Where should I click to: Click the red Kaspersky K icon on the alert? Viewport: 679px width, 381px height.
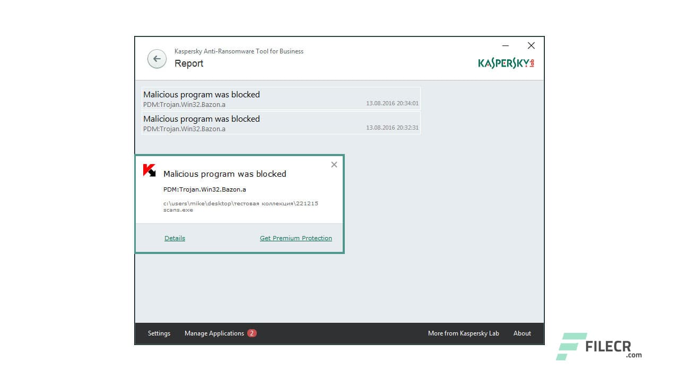pos(150,171)
